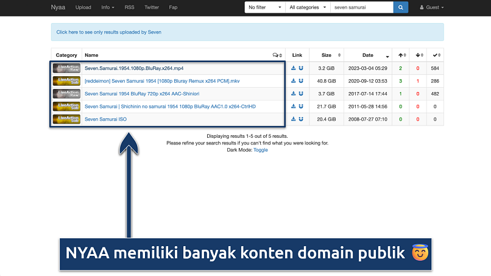Sort results by comments count icon
491x276 pixels.
coord(277,55)
